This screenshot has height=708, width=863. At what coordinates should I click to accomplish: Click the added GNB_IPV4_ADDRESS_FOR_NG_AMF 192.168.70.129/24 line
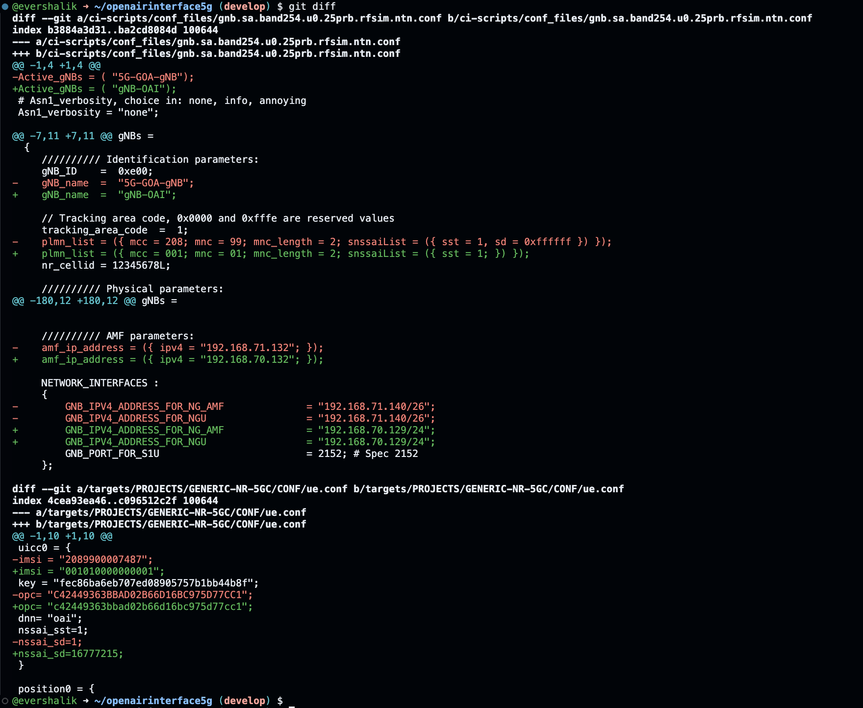[224, 430]
